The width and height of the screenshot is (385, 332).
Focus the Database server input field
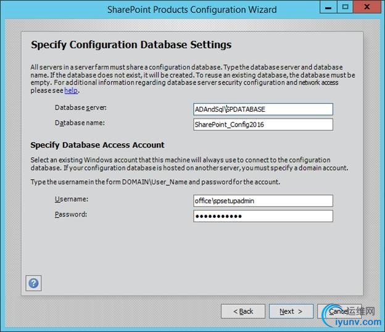pos(263,109)
